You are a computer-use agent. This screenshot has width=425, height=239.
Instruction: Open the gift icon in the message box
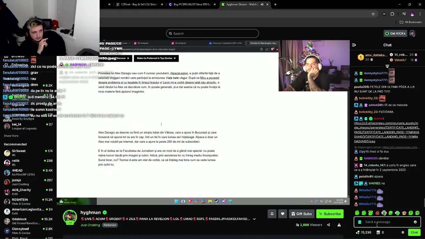tap(360, 222)
